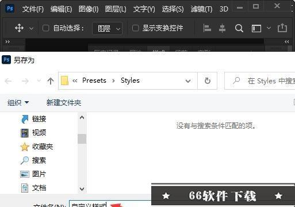This screenshot has width=295, height=207.
Task: Open the 文字(Y) menu
Action: pyautogui.click(x=144, y=9)
